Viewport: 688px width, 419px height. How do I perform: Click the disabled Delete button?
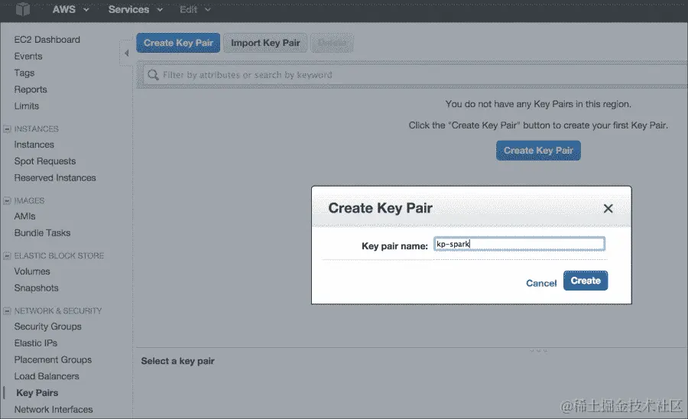coord(333,43)
